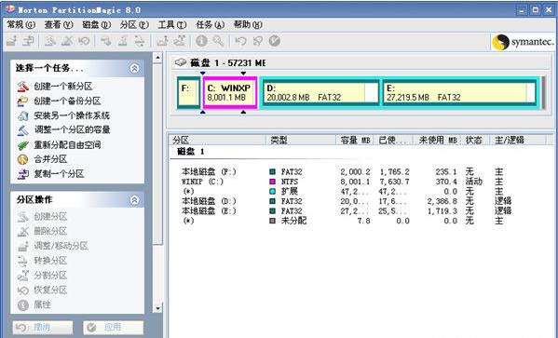This screenshot has height=338, width=558.
Task: Open the 常规(G) menu
Action: coord(21,24)
